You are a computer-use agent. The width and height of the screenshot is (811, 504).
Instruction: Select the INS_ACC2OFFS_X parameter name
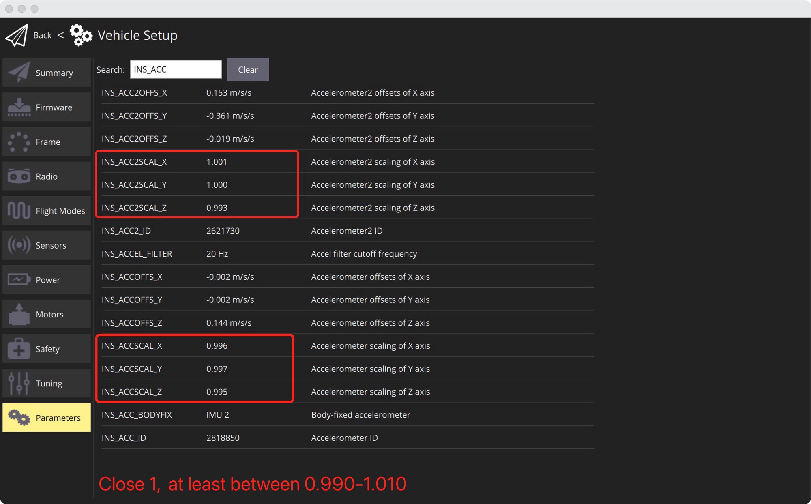click(x=134, y=93)
